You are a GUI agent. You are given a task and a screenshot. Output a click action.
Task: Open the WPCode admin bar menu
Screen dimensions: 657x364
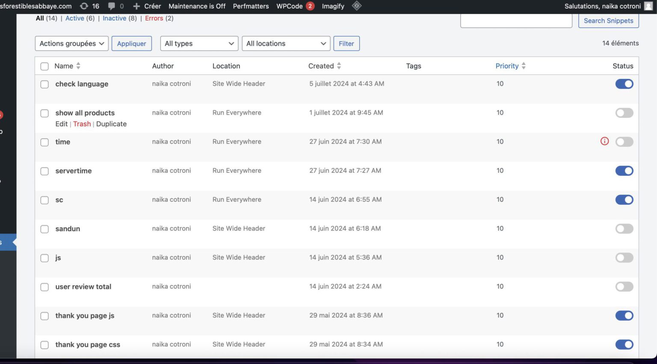point(290,6)
